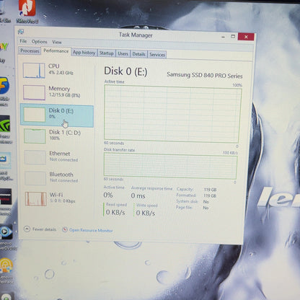Switch to the App history tab
Viewport: 300px width, 300px height.
84,53
